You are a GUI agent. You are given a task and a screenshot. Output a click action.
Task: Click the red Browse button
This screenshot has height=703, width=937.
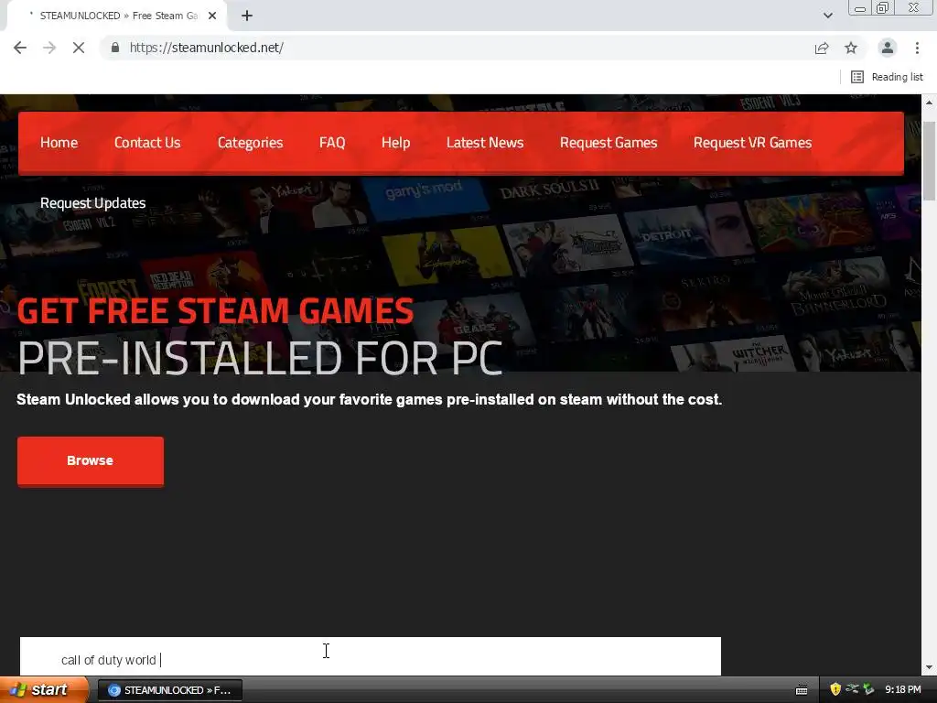[91, 461]
